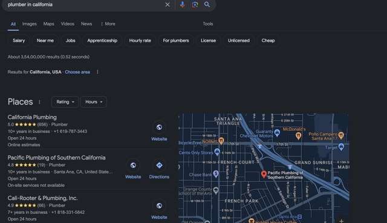This screenshot has width=387, height=223.
Task: Open three-dot menu next to Choose area
Action: 98,72
